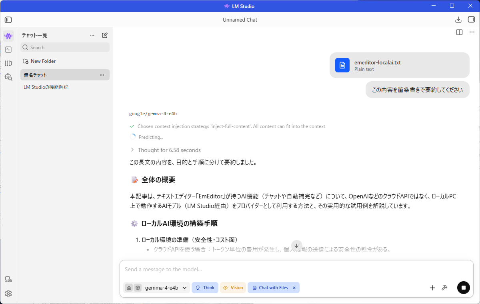Toggle the right sidebar panel icon

click(471, 20)
